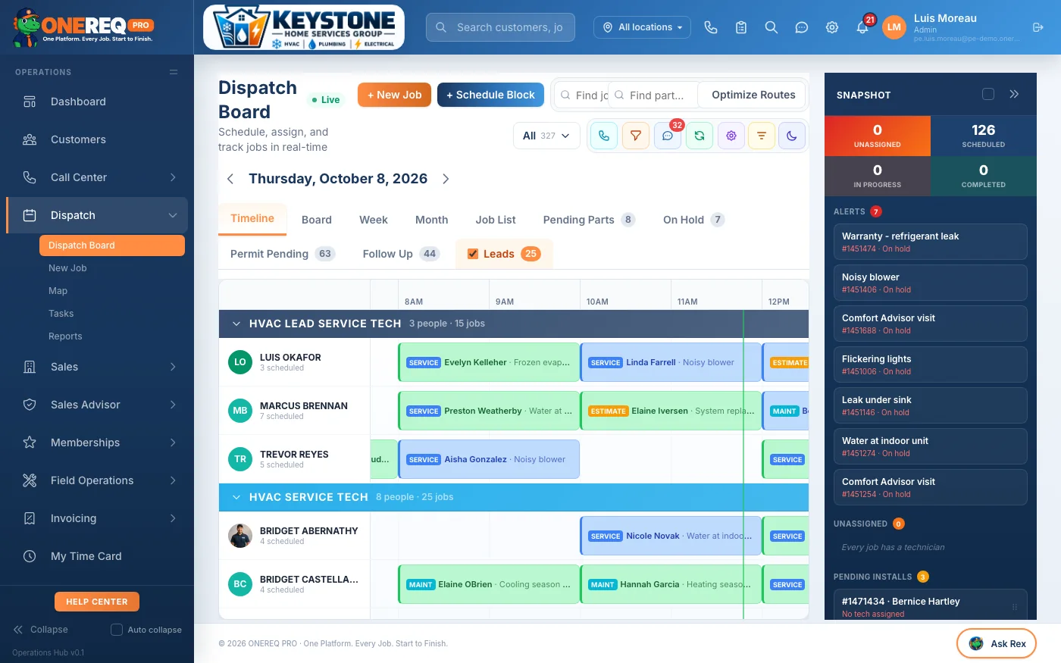This screenshot has height=663, width=1061.
Task: Enable the Auto collapse checkbox
Action: (117, 630)
